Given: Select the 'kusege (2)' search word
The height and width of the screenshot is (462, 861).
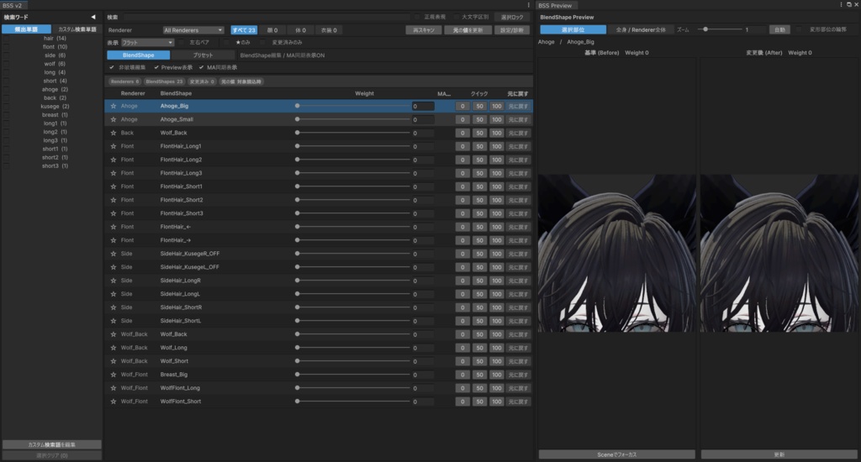Looking at the screenshot, I should pos(55,107).
